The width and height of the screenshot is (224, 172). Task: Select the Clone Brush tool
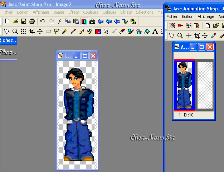(x=89, y=31)
